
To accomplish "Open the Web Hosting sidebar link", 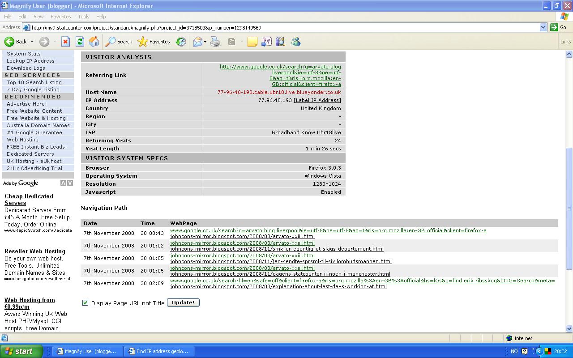I will 22,140.
